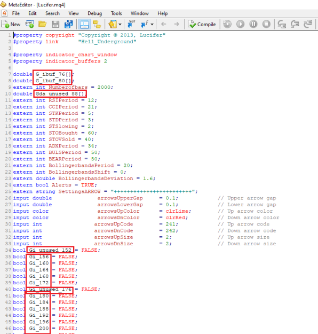Open the Tools menu

116,13
